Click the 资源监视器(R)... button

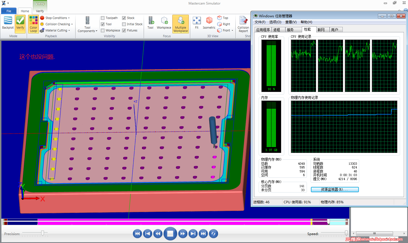click(335, 189)
